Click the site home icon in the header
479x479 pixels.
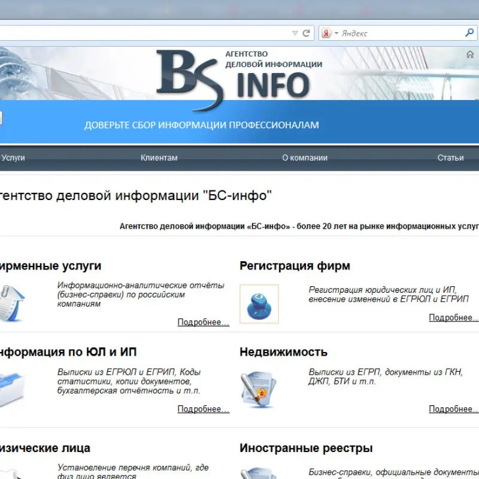[x=470, y=54]
